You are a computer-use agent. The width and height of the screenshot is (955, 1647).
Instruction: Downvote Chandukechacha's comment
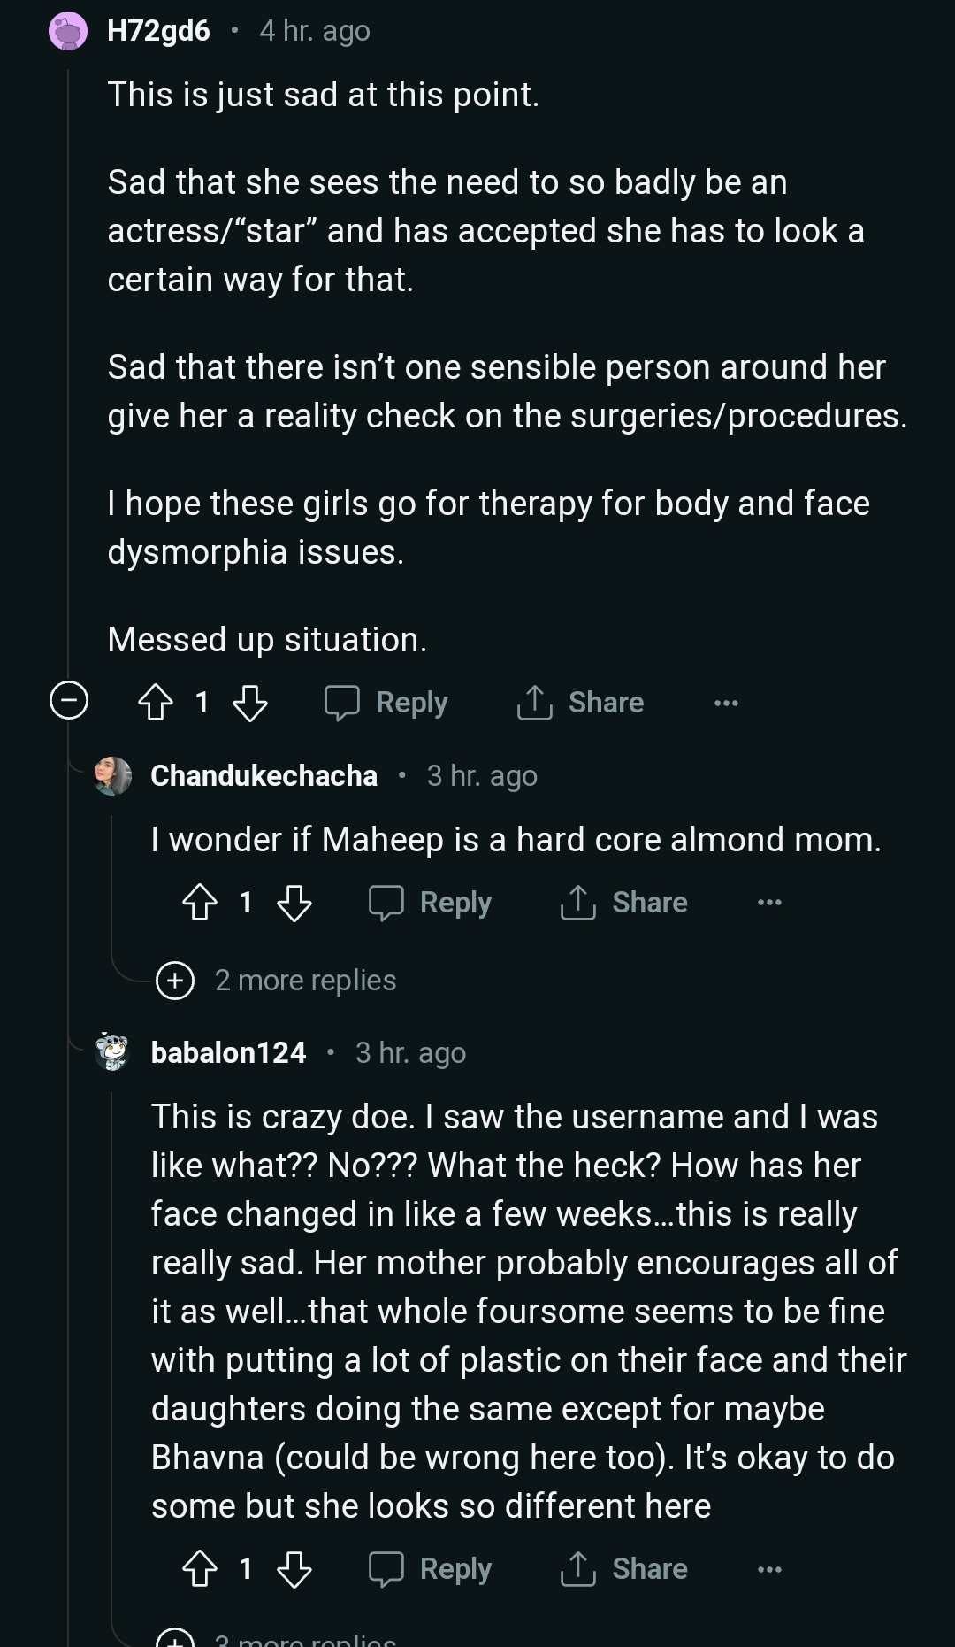(x=294, y=903)
